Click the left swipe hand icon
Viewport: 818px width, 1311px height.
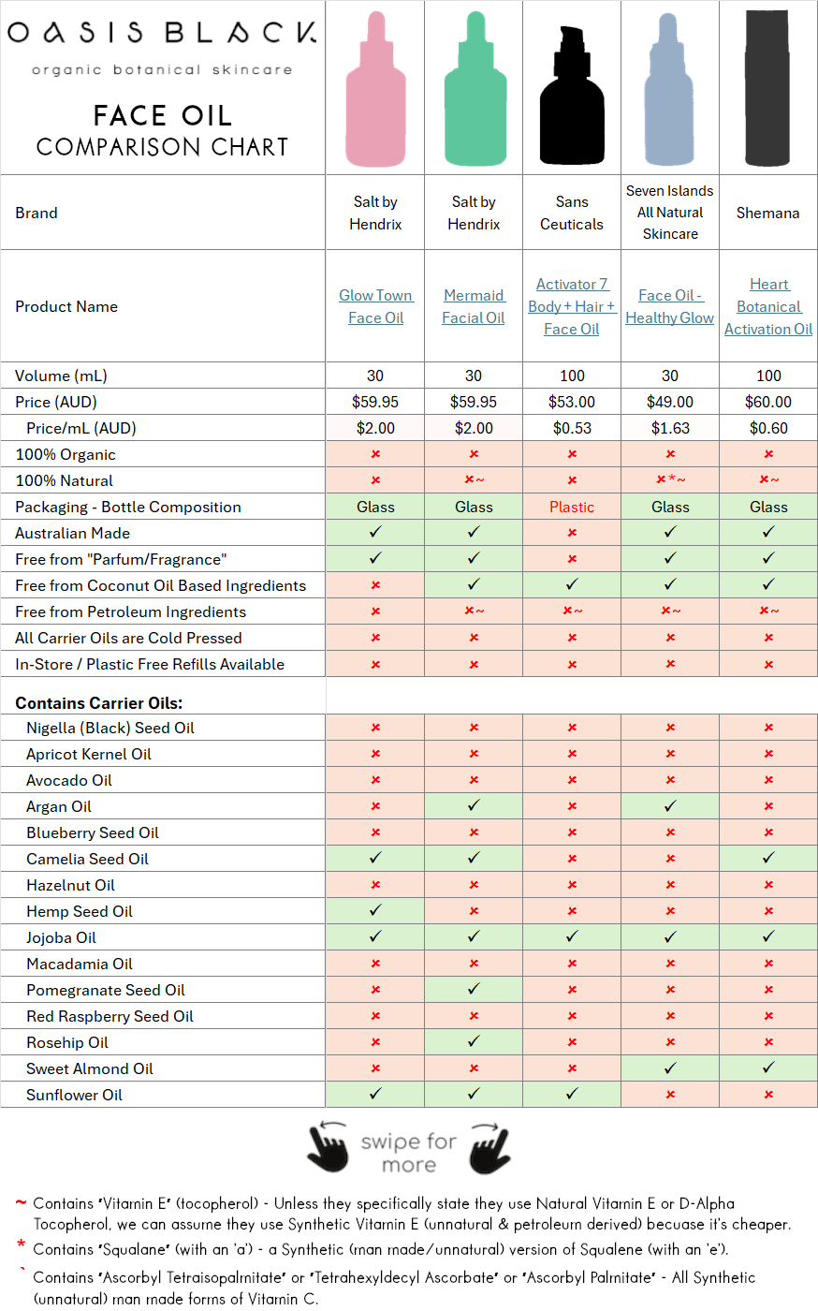pos(328,1147)
